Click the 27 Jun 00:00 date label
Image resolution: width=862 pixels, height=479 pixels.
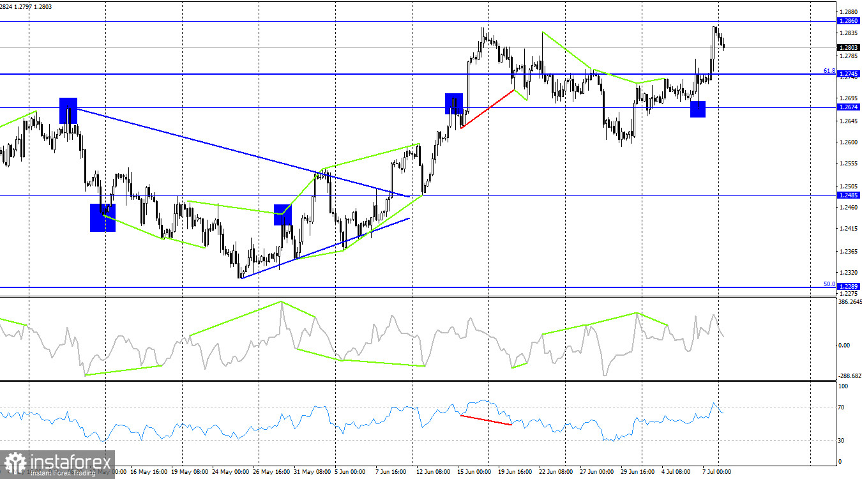click(596, 471)
